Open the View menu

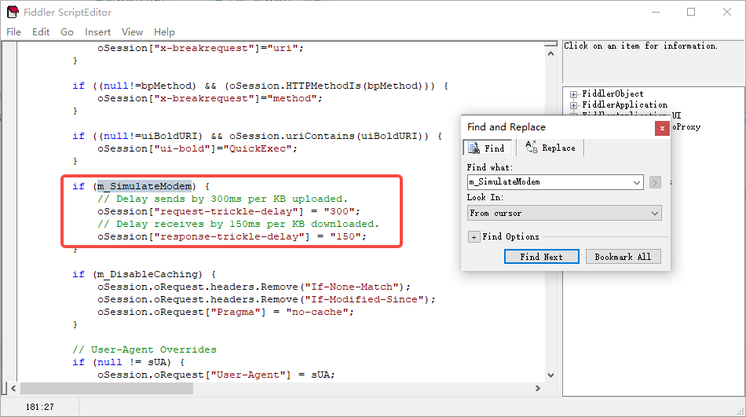[x=132, y=32]
